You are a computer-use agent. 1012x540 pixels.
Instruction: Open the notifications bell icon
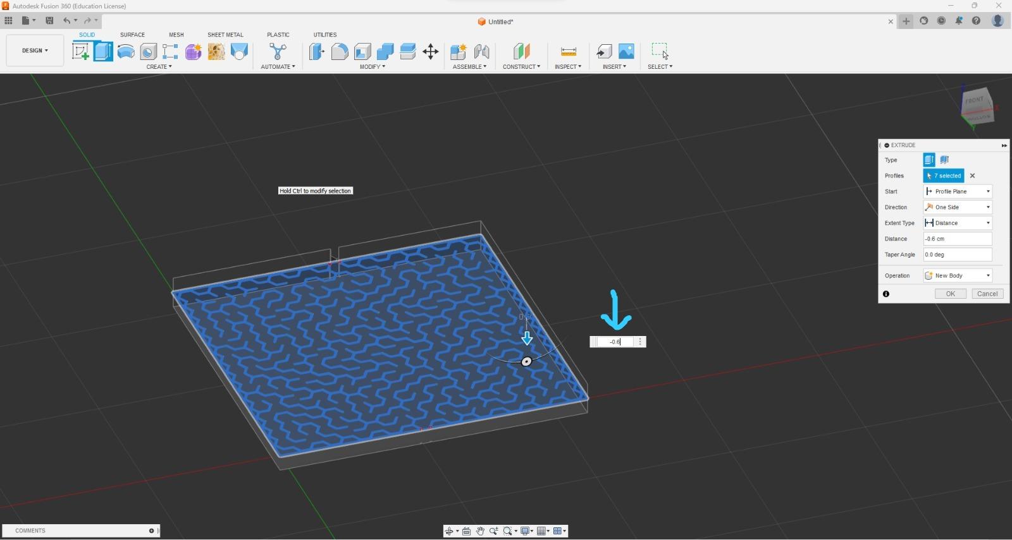pos(959,21)
